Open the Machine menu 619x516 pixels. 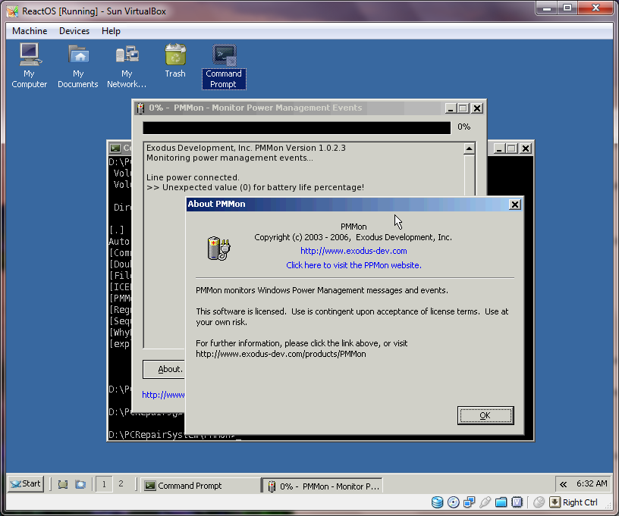pyautogui.click(x=30, y=31)
